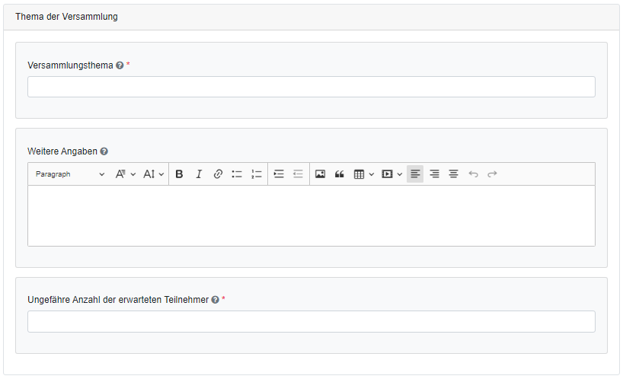623x379 pixels.
Task: Insert an image into the editor
Action: pyautogui.click(x=320, y=174)
